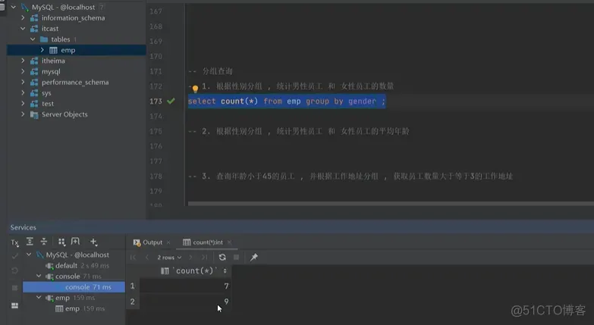Click the Services panel title
This screenshot has height=325, width=594.
point(23,227)
